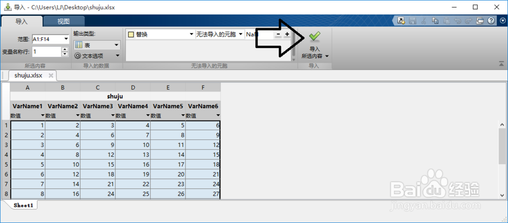The image size is (508, 223).
Task: Switch to the 视图 ribbon tab
Action: click(64, 22)
